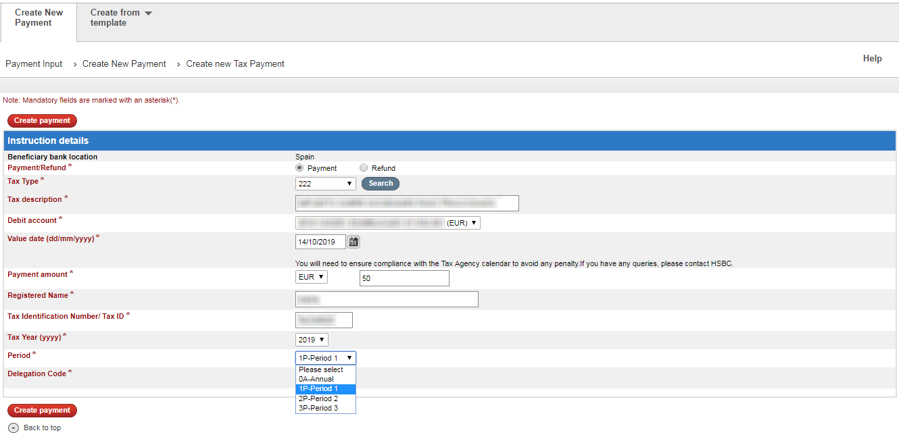Open the Help link
The width and height of the screenshot is (899, 439).
coord(872,59)
